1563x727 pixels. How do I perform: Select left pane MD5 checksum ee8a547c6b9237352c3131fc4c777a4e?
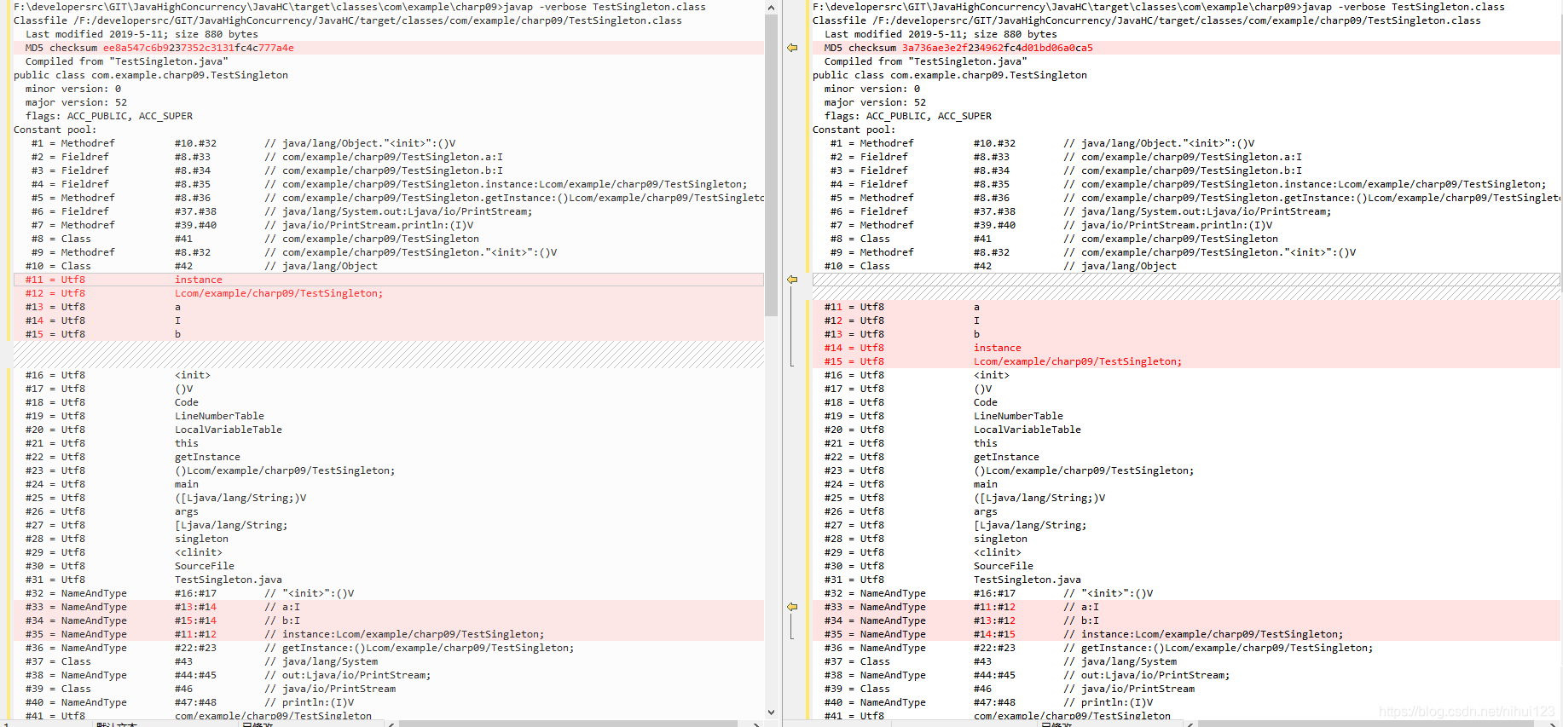199,48
